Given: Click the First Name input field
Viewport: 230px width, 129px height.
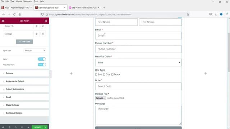Looking at the screenshot, I should (116, 22).
